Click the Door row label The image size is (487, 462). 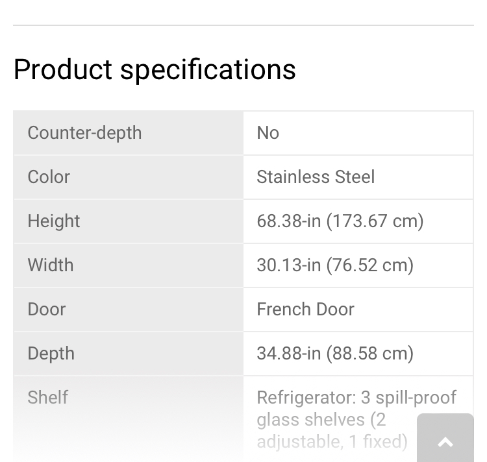47,310
